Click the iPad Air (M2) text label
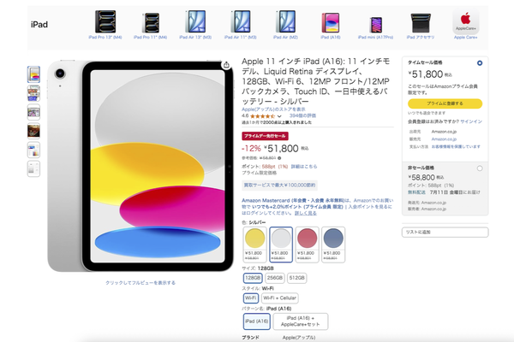The image size is (514, 342). pos(285,38)
